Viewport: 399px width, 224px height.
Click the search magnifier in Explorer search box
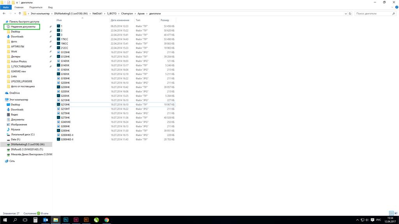point(394,14)
